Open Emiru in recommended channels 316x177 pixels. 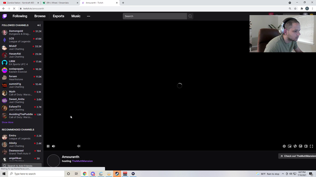tap(22, 137)
